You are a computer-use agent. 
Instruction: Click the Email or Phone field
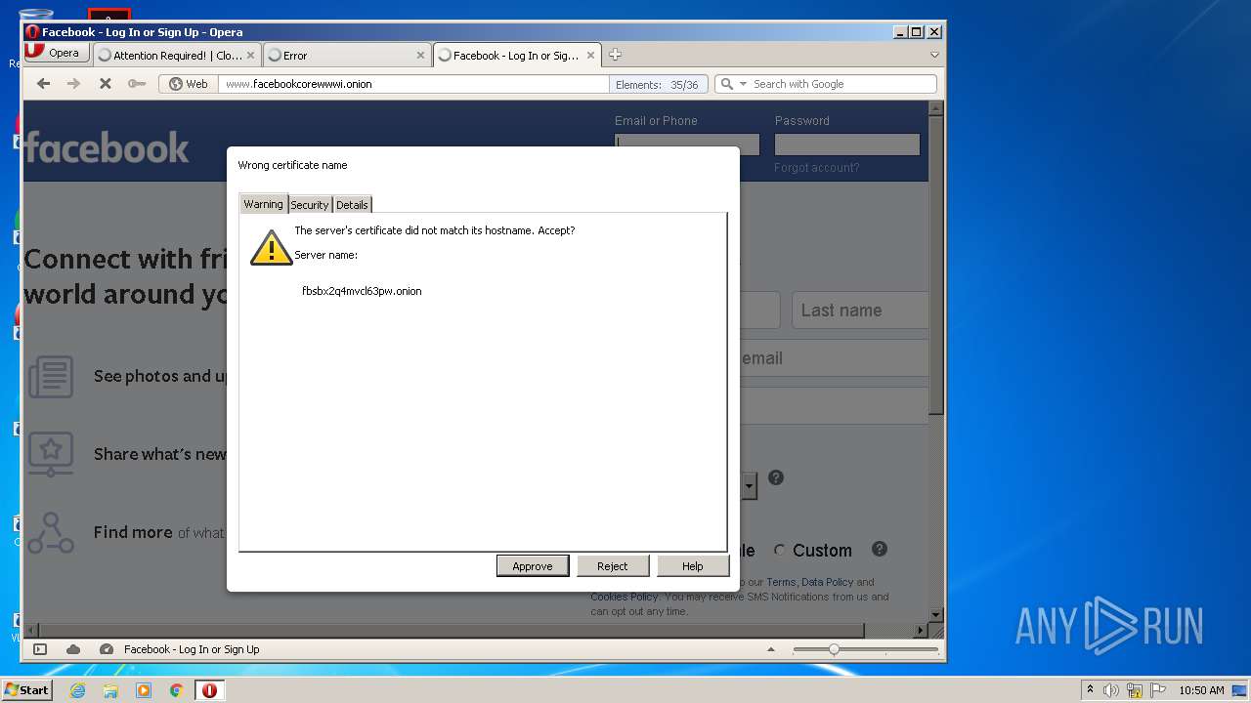(x=687, y=145)
